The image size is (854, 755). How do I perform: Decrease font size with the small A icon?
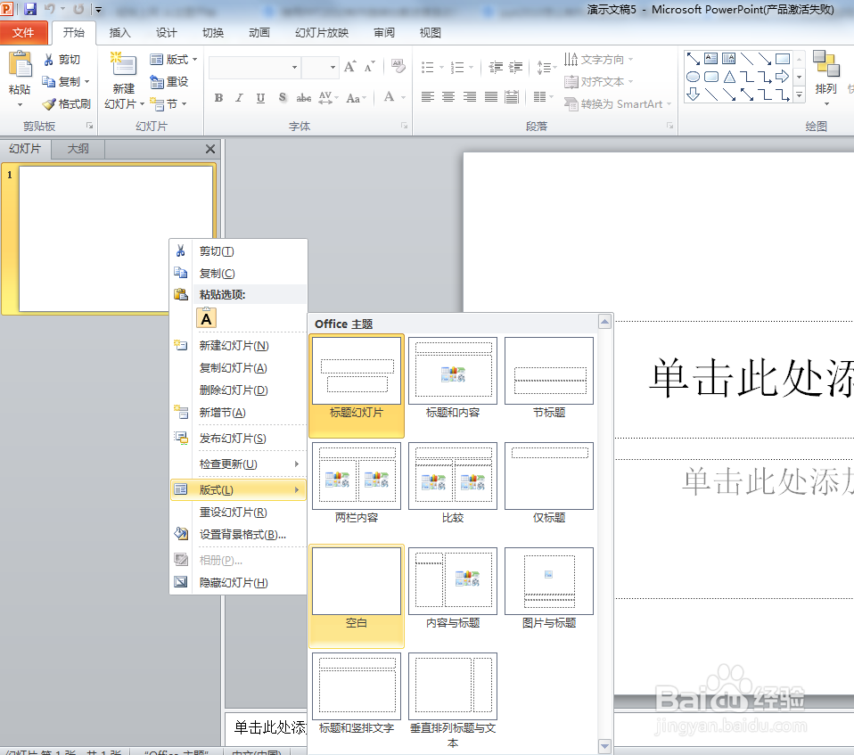coord(370,67)
